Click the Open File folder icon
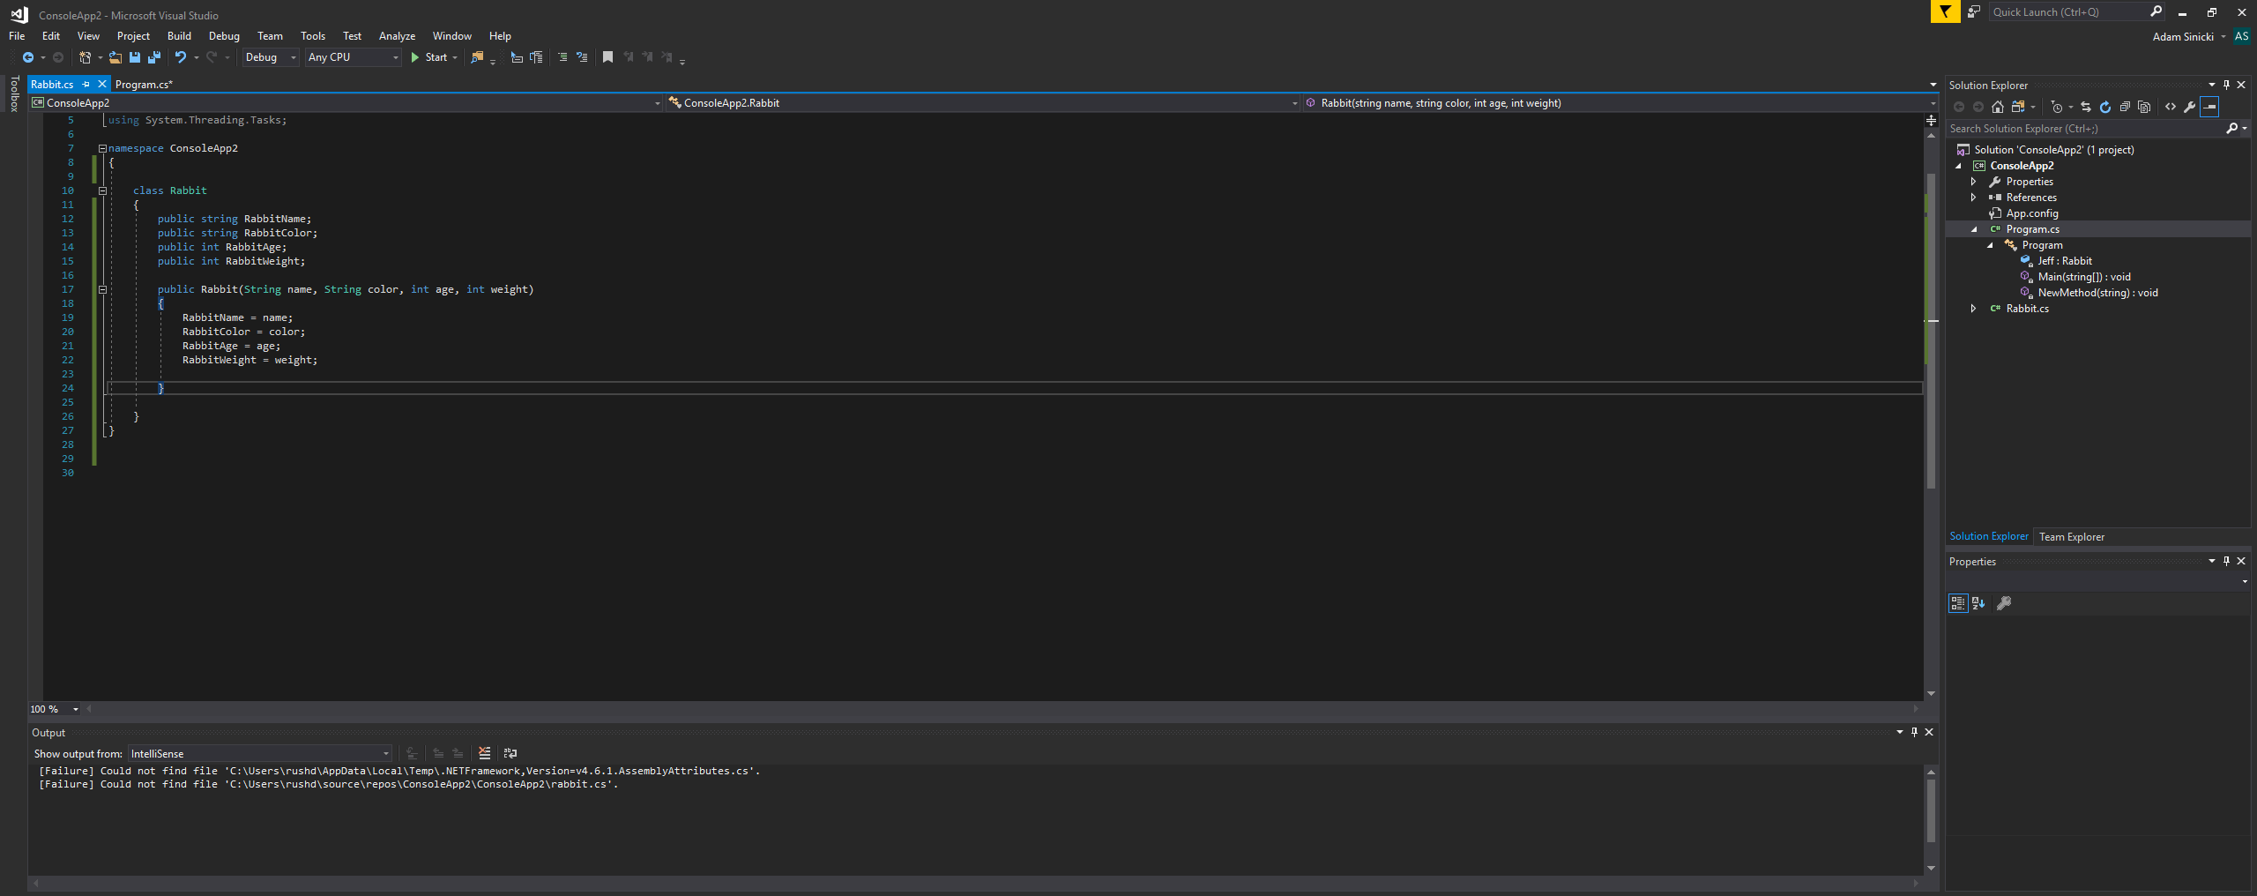Viewport: 2257px width, 896px height. [x=115, y=57]
